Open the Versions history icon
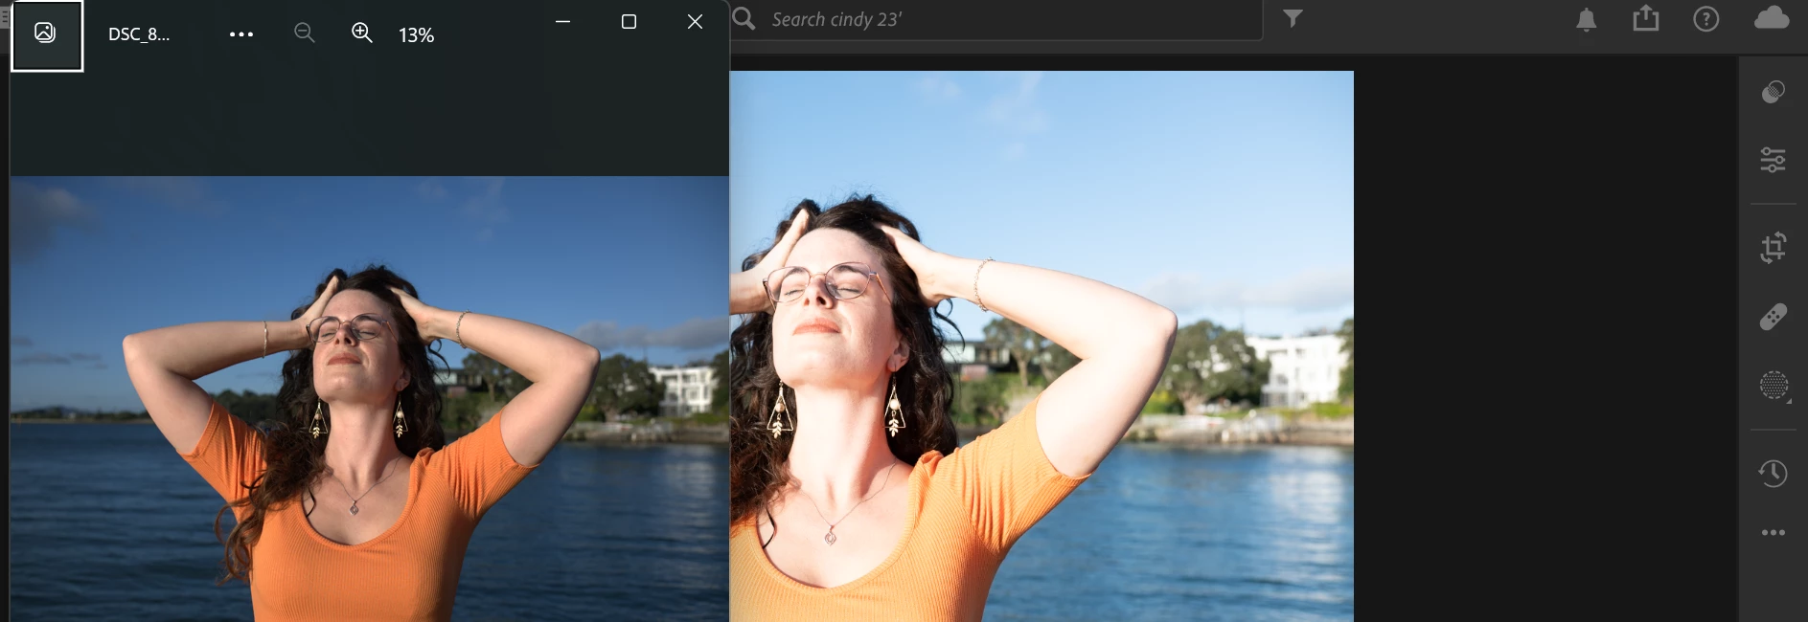The height and width of the screenshot is (622, 1808). [x=1774, y=473]
